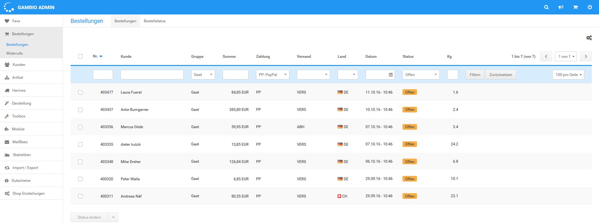
Task: Open the PP: PayPal payment filter dropdown
Action: [272, 75]
